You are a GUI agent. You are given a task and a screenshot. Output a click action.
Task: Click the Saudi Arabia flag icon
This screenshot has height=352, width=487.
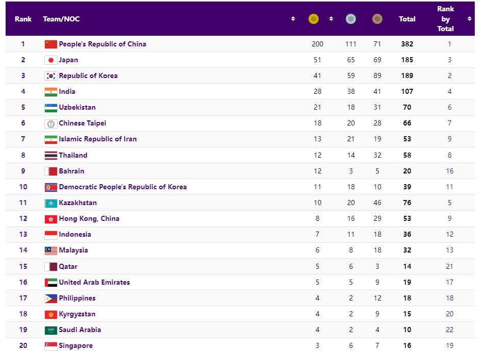click(x=50, y=330)
